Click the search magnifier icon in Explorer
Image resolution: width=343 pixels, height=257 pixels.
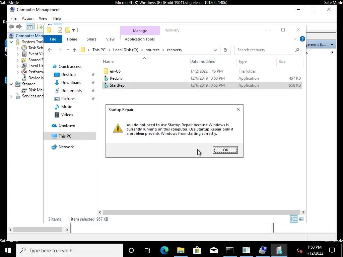point(297,50)
